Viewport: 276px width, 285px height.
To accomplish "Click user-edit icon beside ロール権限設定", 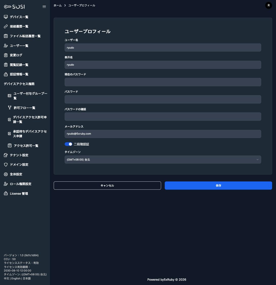I will point(6,184).
